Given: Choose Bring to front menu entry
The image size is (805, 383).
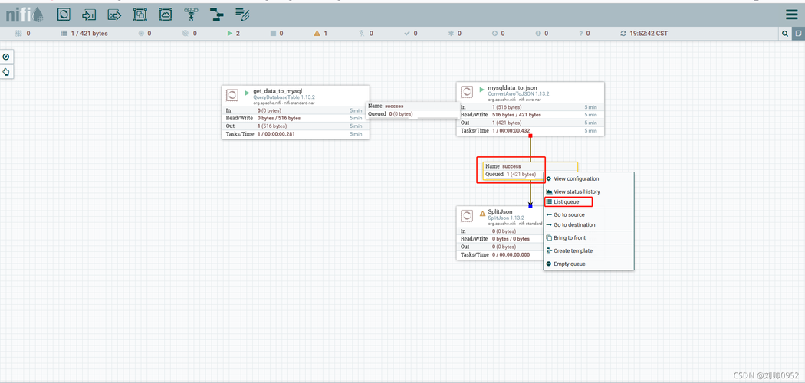Looking at the screenshot, I should point(589,238).
